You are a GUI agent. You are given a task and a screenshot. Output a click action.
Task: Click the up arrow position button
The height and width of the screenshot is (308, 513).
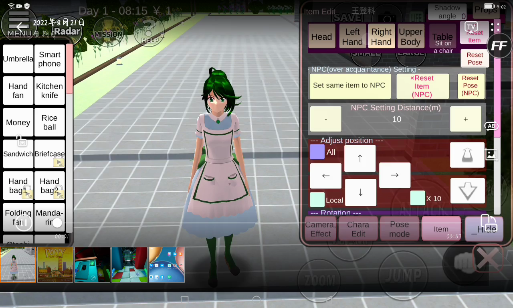(x=360, y=158)
